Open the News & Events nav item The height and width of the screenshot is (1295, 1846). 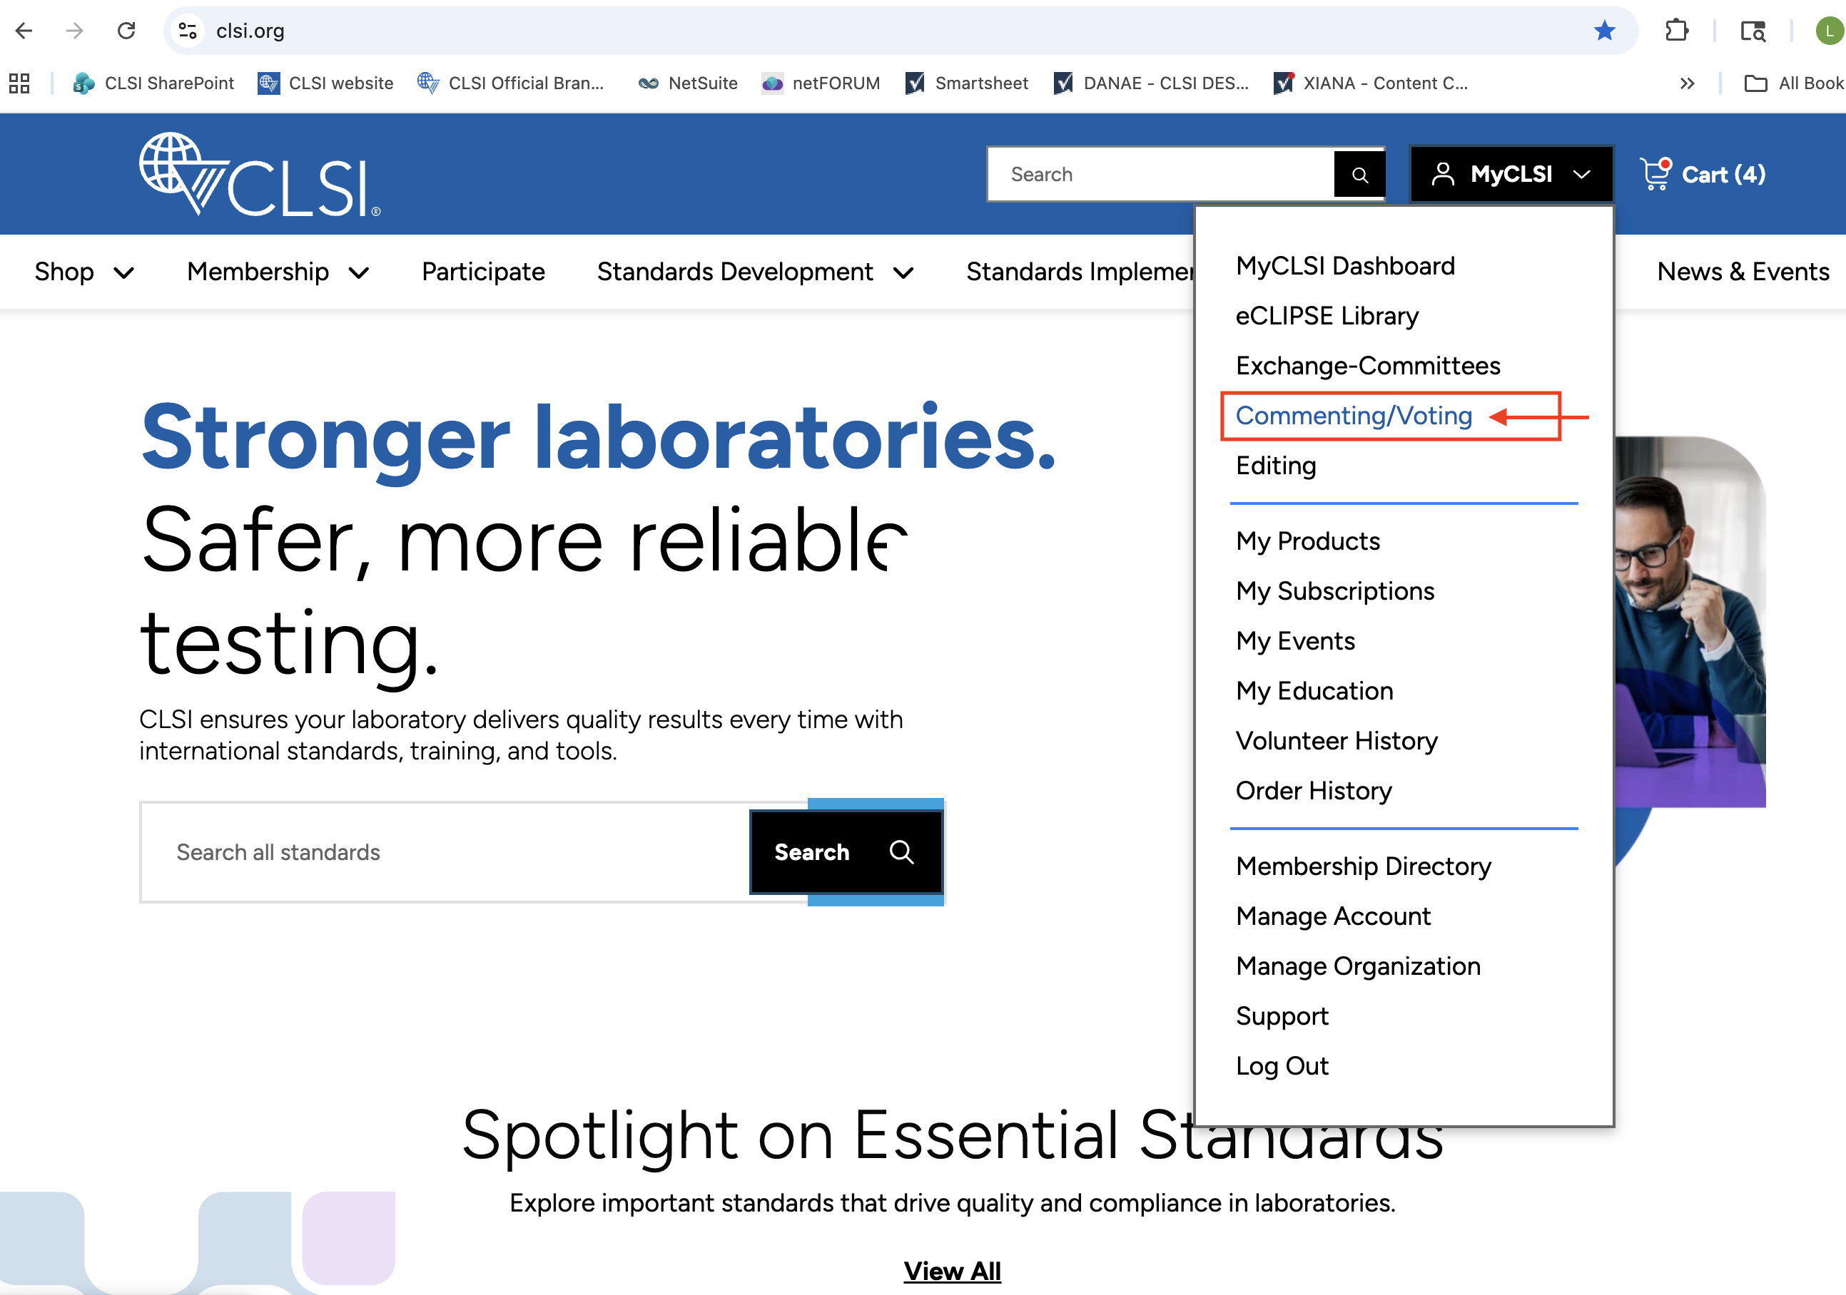tap(1743, 272)
